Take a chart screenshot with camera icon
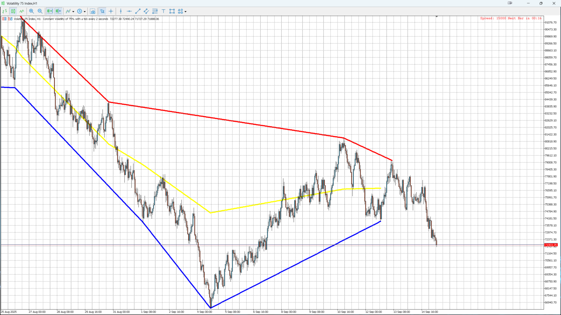 coord(93,11)
